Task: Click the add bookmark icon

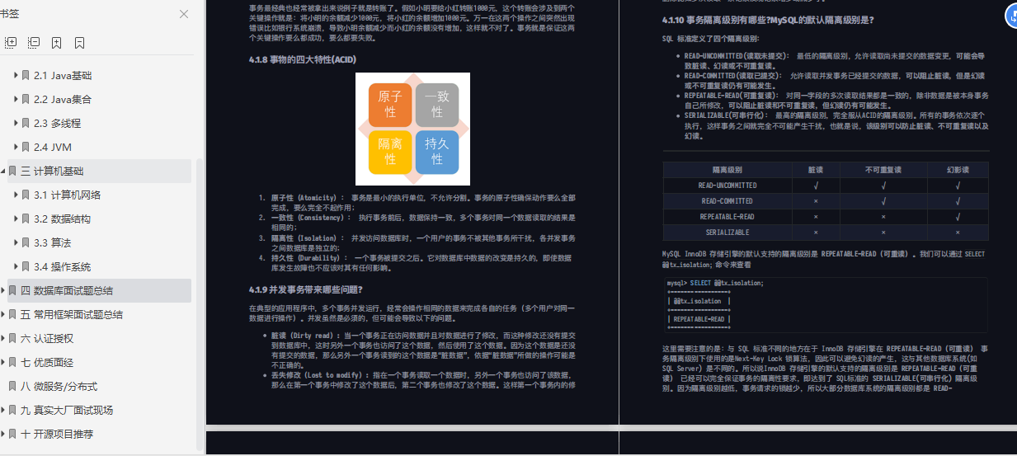Action: pyautogui.click(x=56, y=42)
